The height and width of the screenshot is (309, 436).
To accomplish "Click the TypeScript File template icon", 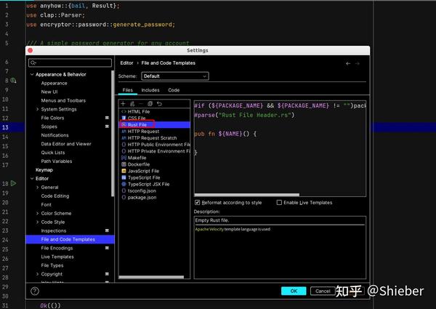I will (124, 177).
